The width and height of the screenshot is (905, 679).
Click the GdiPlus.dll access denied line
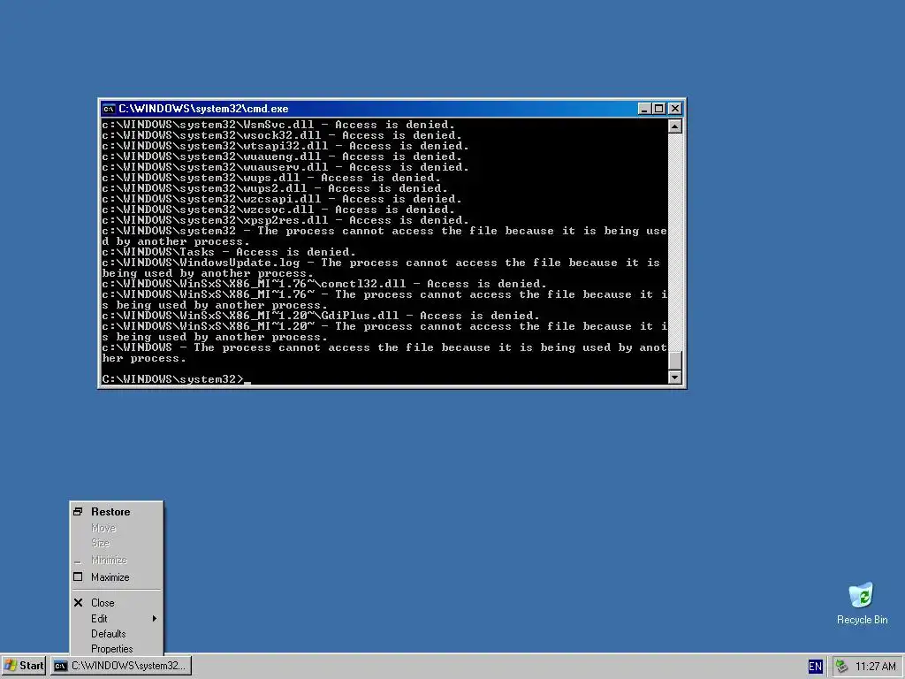[x=320, y=316]
